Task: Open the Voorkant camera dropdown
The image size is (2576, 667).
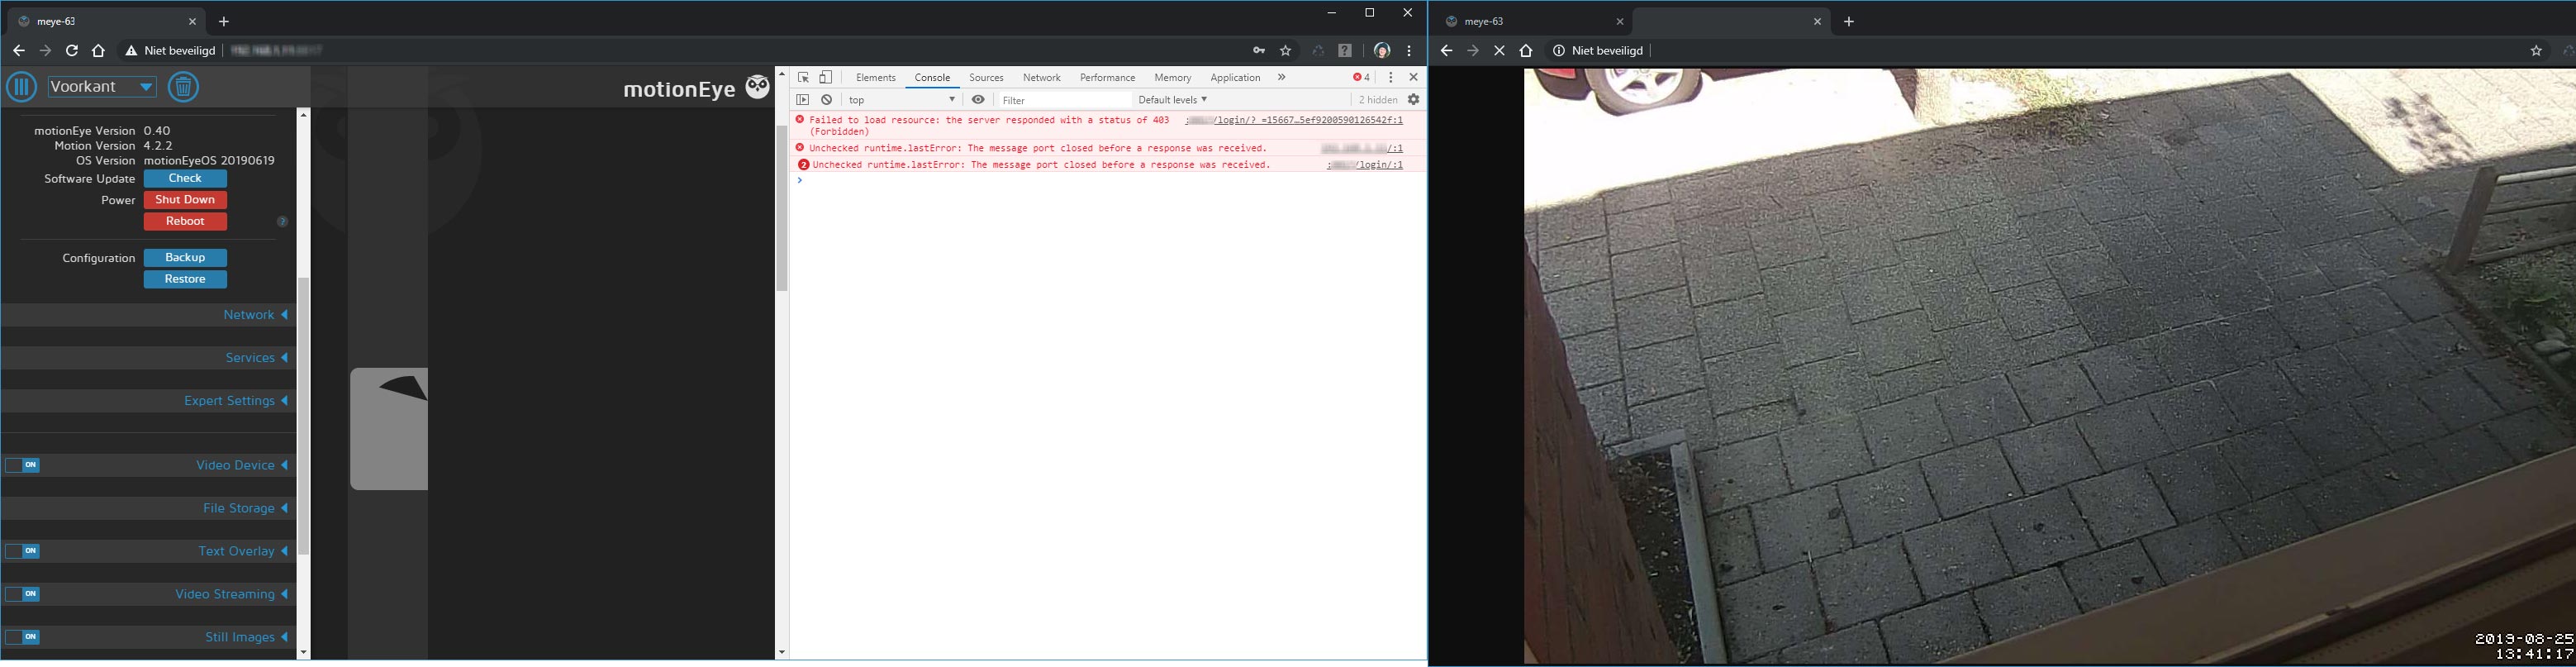Action: [102, 87]
